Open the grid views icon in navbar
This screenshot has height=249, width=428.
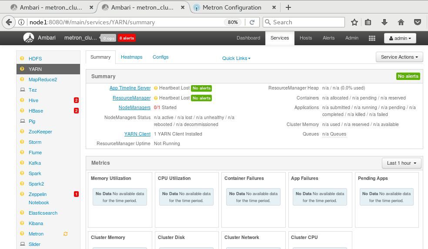(372, 38)
